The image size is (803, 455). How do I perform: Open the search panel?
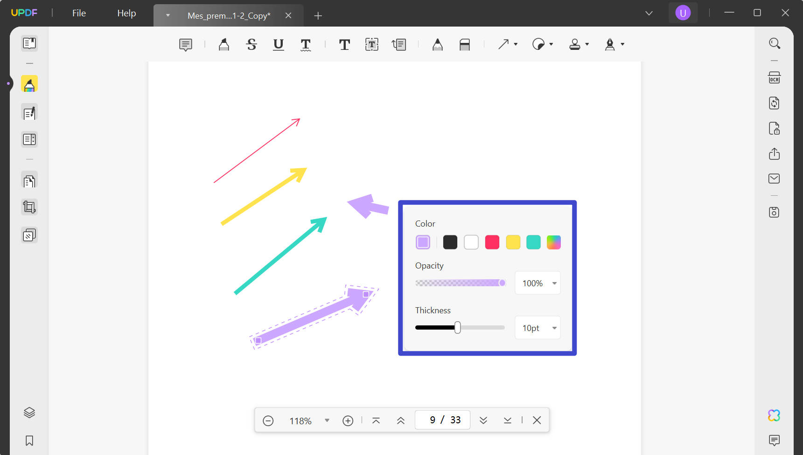point(774,43)
